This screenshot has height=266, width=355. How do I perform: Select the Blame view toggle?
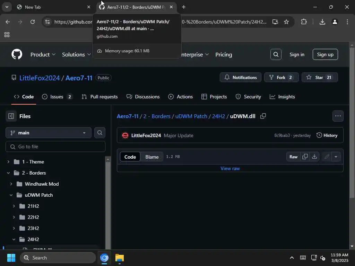pos(152,157)
